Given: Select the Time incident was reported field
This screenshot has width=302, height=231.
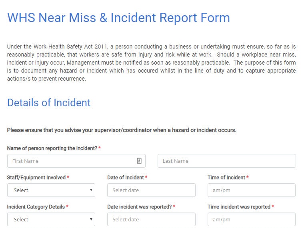Looking at the screenshot, I should tap(251, 219).
